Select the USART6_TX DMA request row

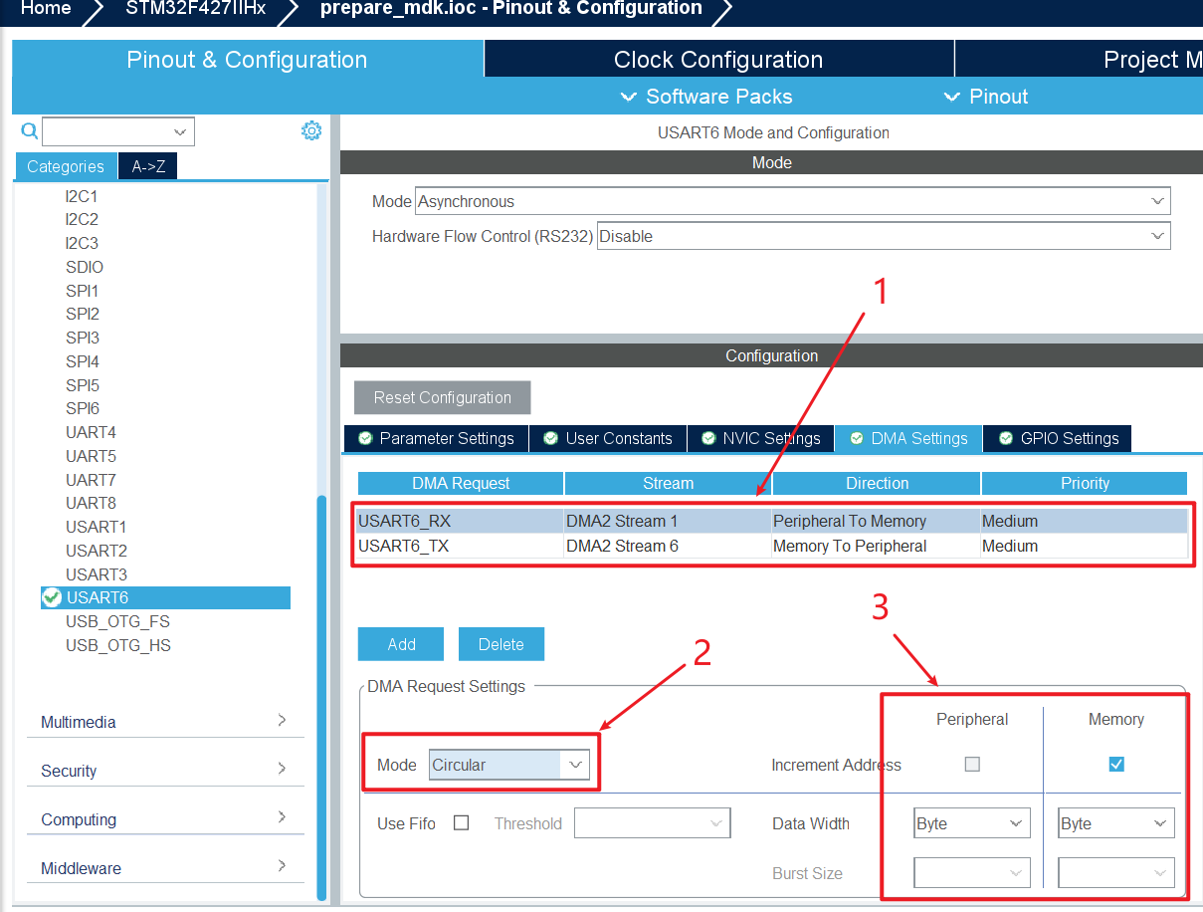(x=772, y=546)
